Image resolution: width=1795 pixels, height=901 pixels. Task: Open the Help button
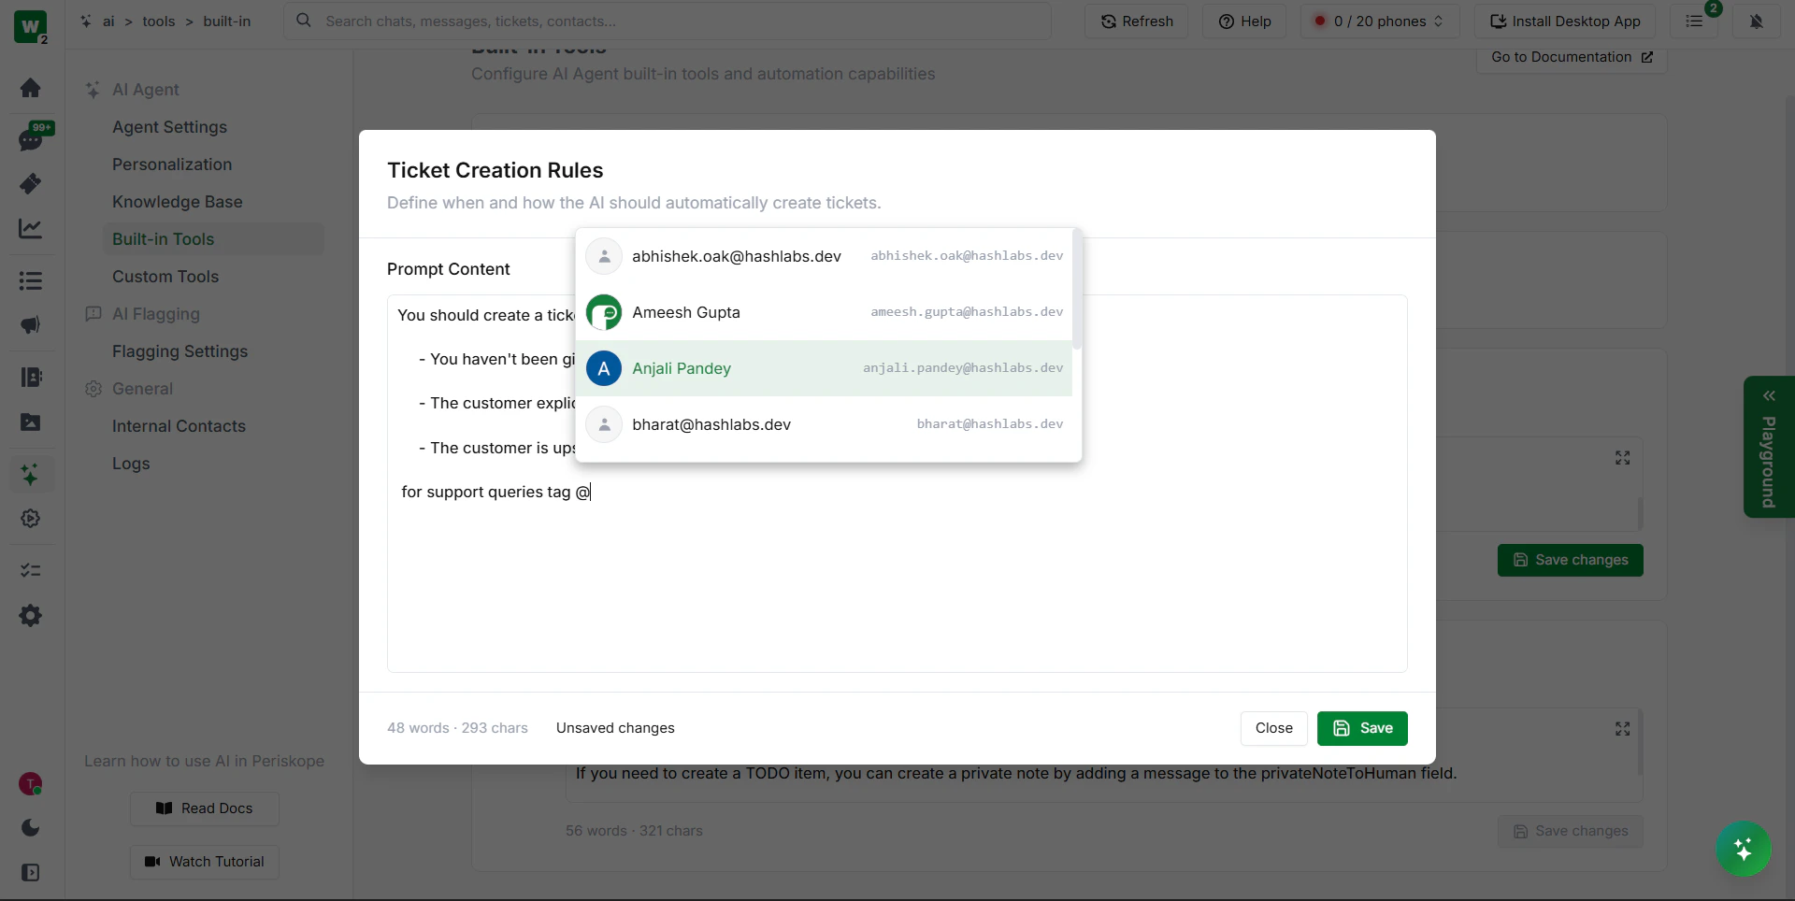[x=1244, y=21]
